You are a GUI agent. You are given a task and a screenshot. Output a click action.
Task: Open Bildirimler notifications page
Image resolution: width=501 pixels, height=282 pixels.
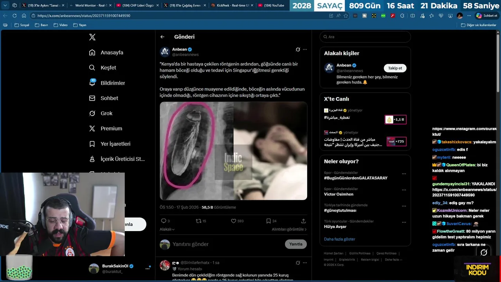(x=107, y=83)
